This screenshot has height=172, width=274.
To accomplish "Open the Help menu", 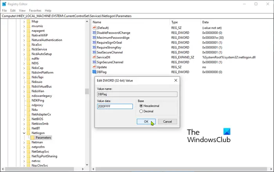I will 48,11.
